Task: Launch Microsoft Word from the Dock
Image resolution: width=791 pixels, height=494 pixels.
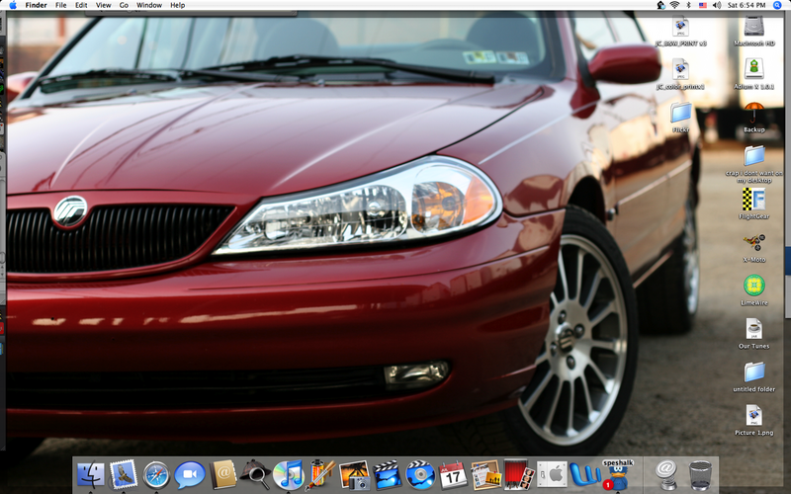Action: pos(585,475)
